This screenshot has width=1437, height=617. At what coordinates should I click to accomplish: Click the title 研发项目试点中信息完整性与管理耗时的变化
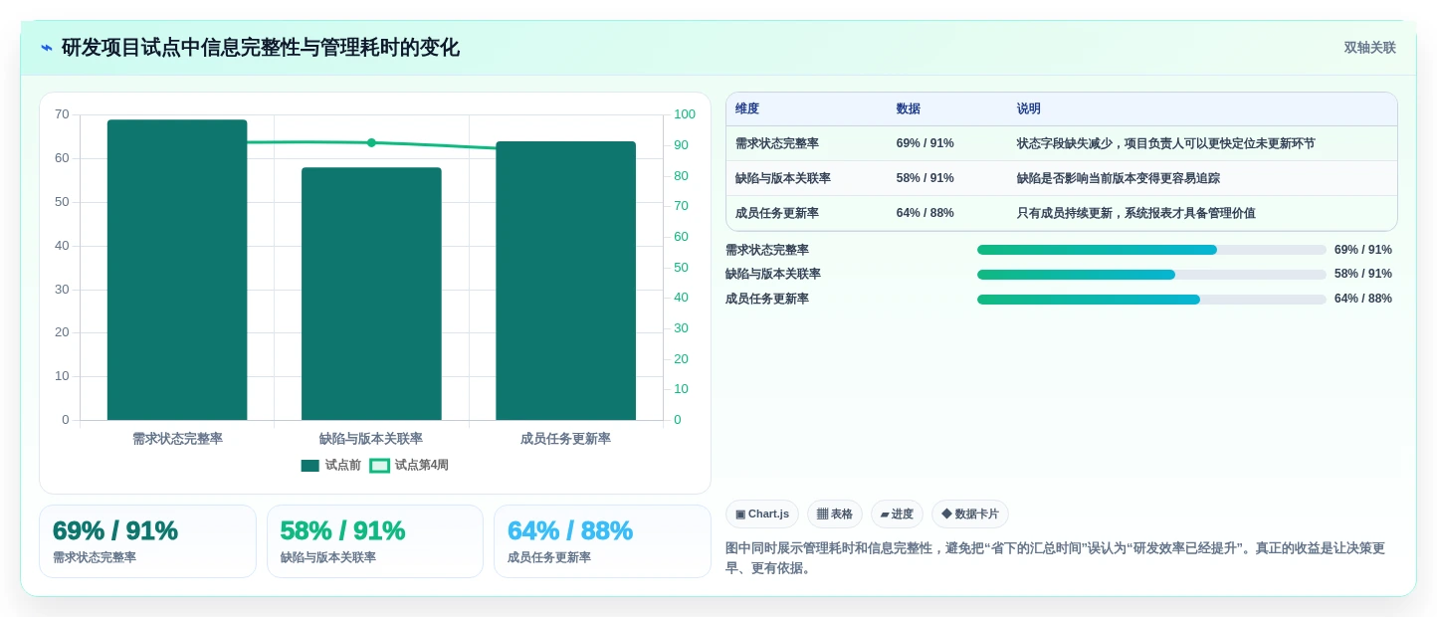(x=261, y=48)
